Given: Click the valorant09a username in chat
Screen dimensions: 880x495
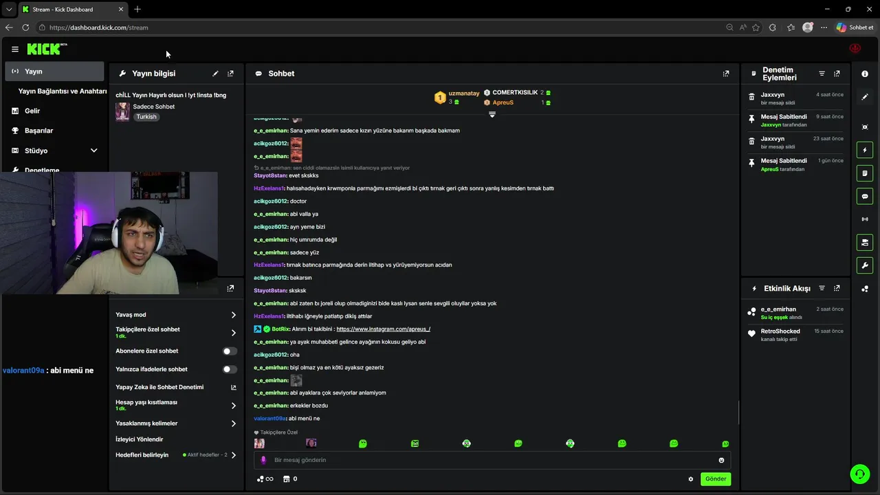Looking at the screenshot, I should point(269,419).
